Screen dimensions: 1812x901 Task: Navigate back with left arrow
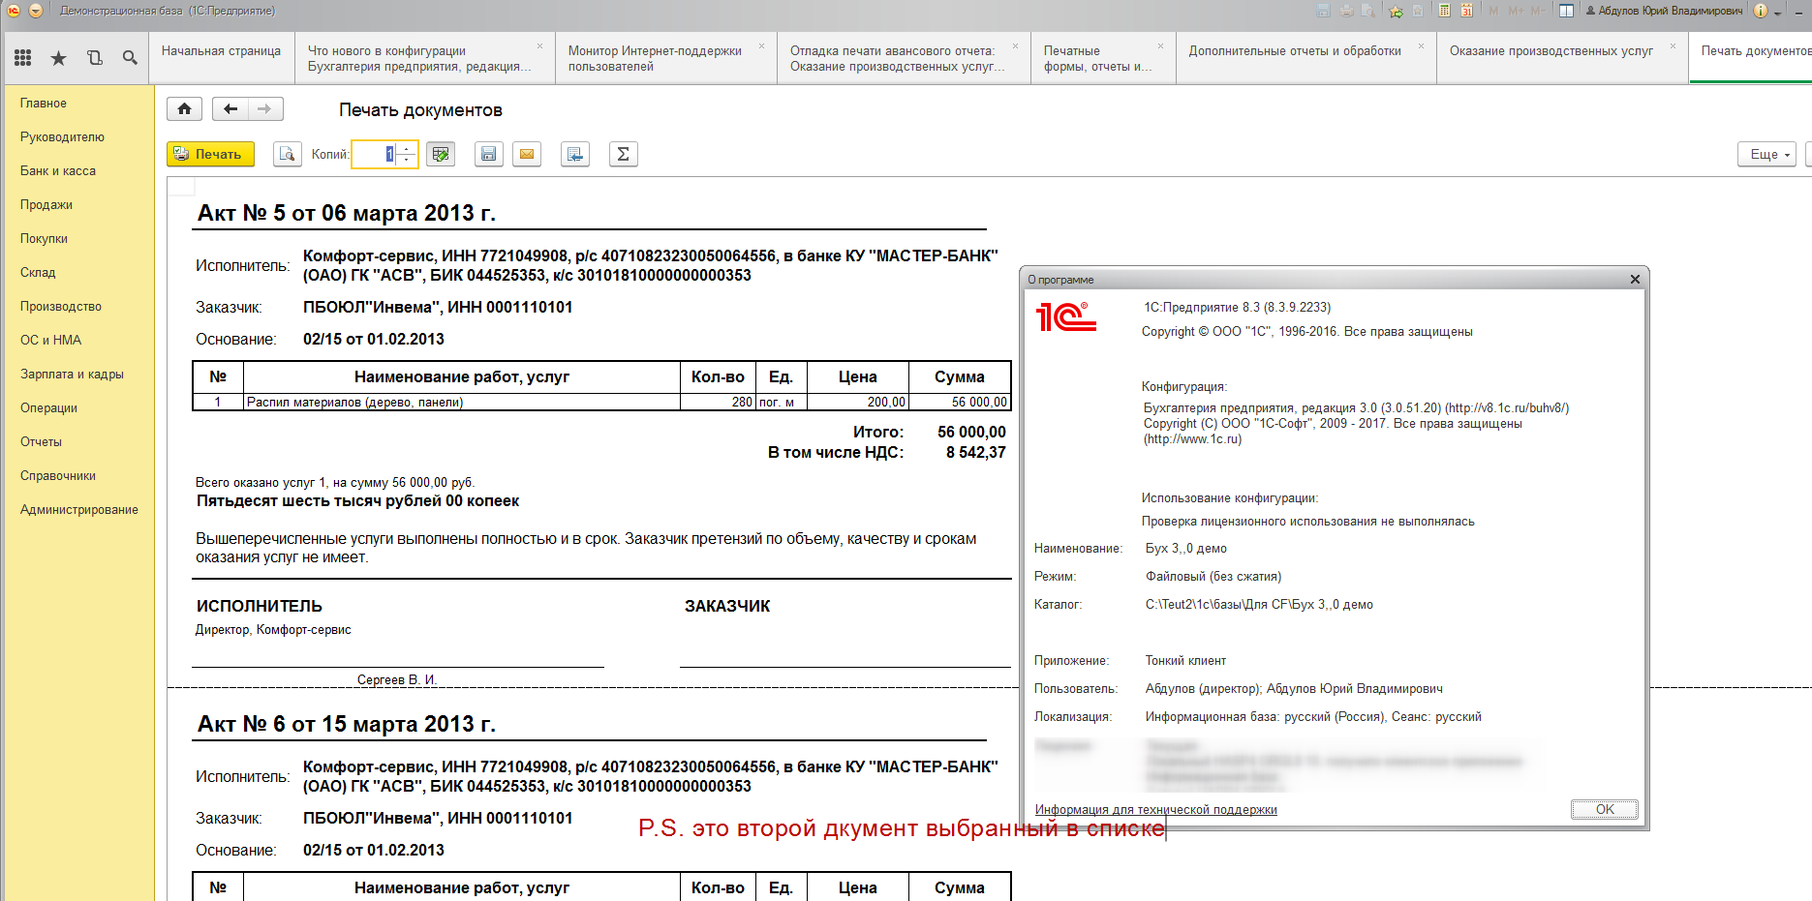(x=230, y=109)
